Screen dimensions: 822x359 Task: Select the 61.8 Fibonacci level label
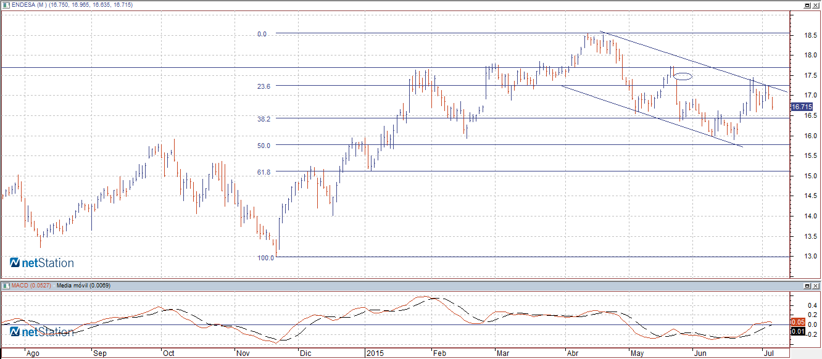(x=264, y=172)
